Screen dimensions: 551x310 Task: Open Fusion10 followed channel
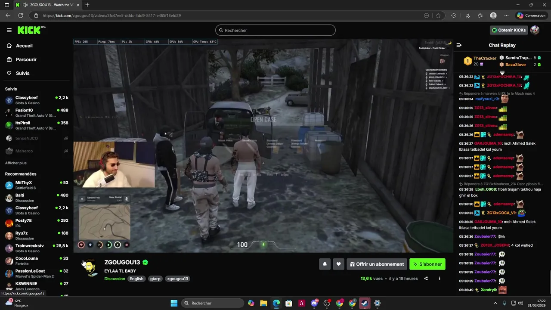coord(37,113)
